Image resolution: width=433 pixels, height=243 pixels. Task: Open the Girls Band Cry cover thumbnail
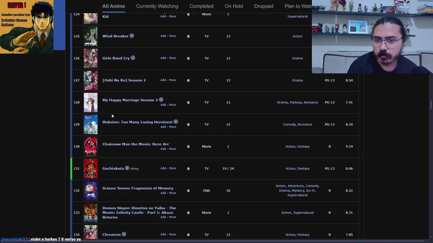[x=91, y=58]
